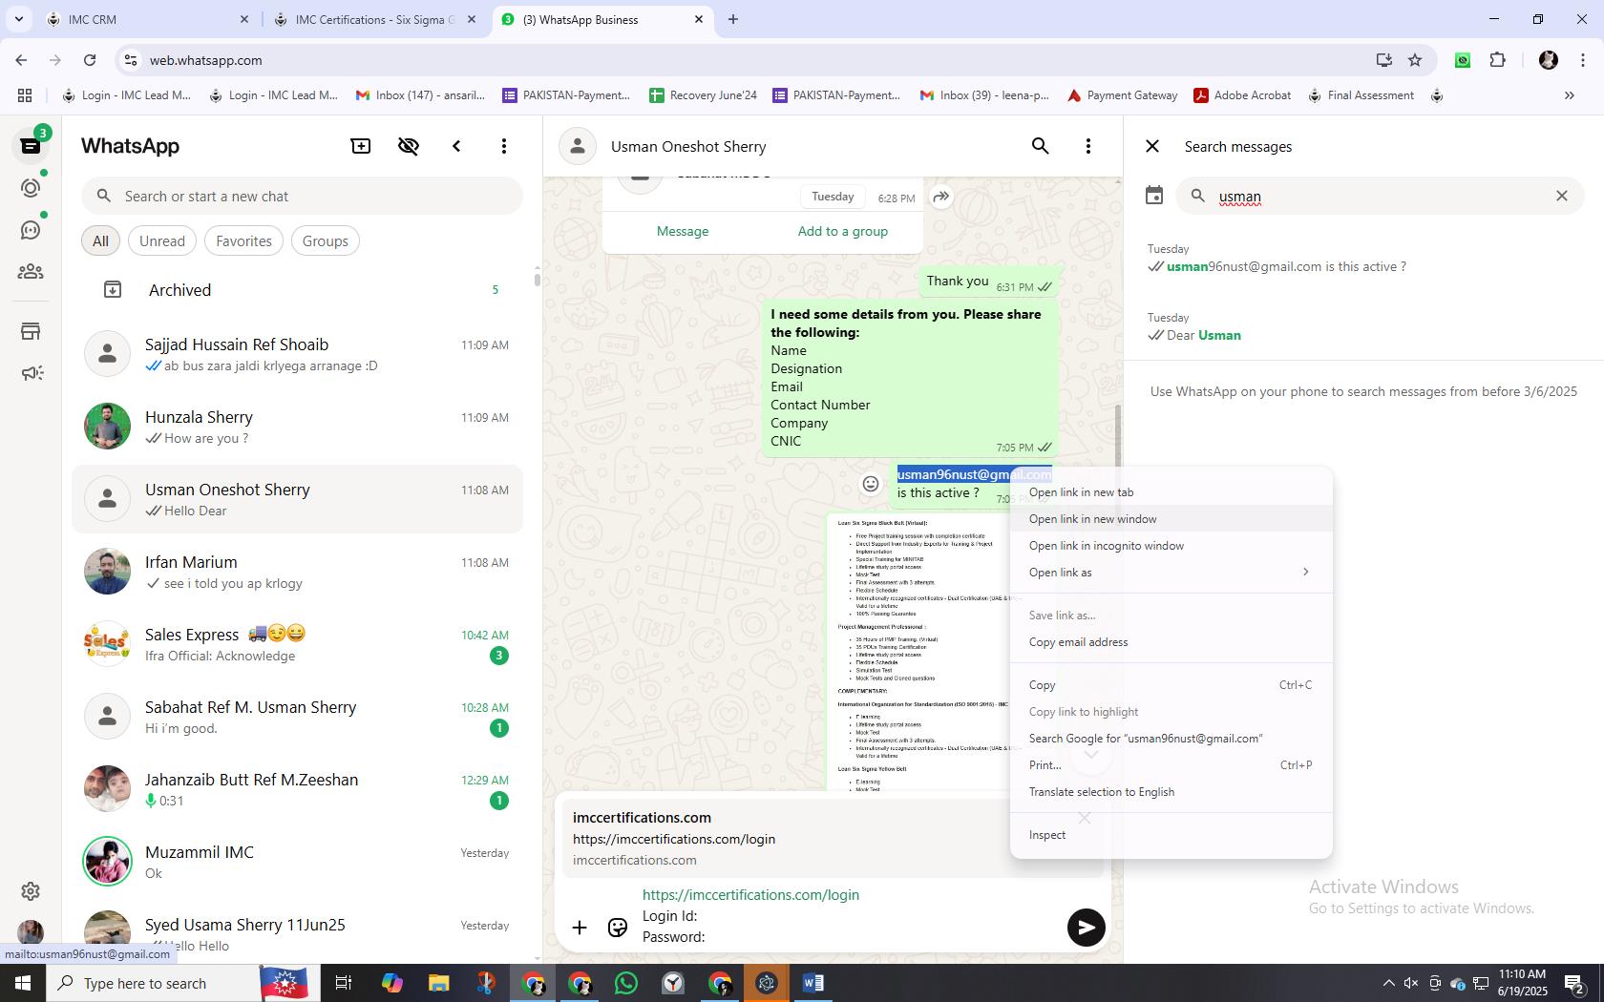The height and width of the screenshot is (1002, 1604).
Task: Open search result 'Dear Usman'
Action: click(1363, 326)
